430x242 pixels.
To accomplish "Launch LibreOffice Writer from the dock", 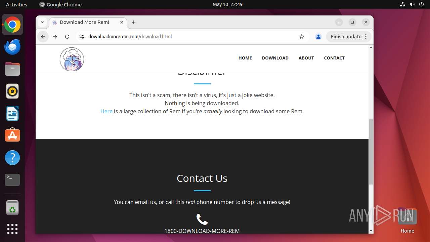I will tap(12, 113).
